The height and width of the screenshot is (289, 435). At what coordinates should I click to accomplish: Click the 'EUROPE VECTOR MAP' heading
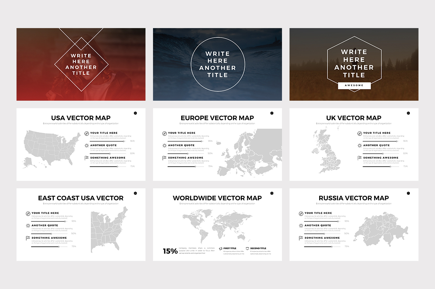217,118
